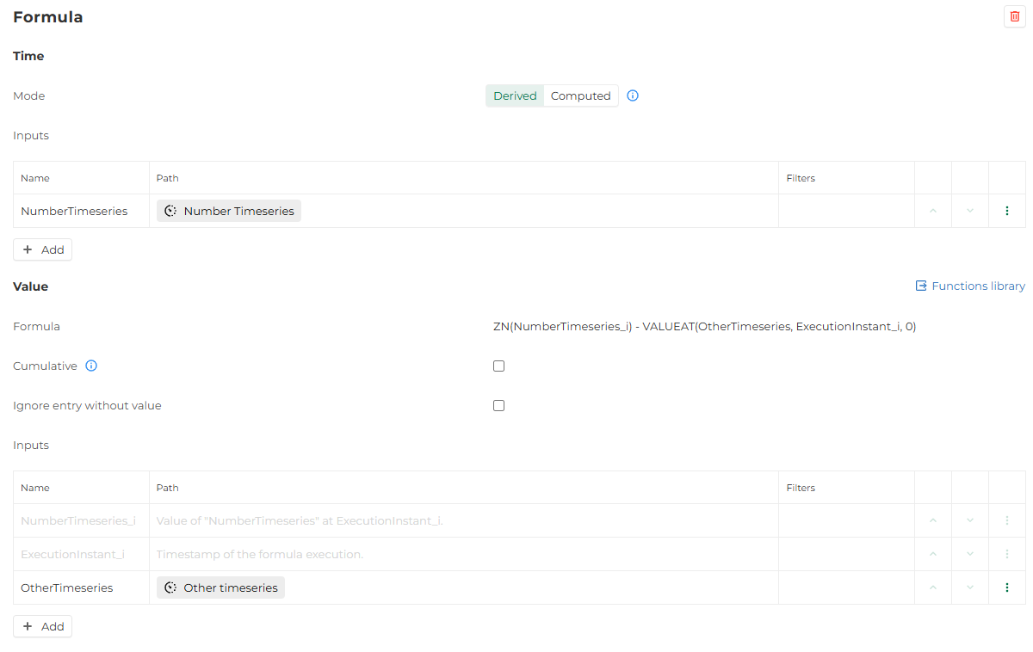
Task: Move NumberTimeseries input up with arrow
Action: point(933,211)
